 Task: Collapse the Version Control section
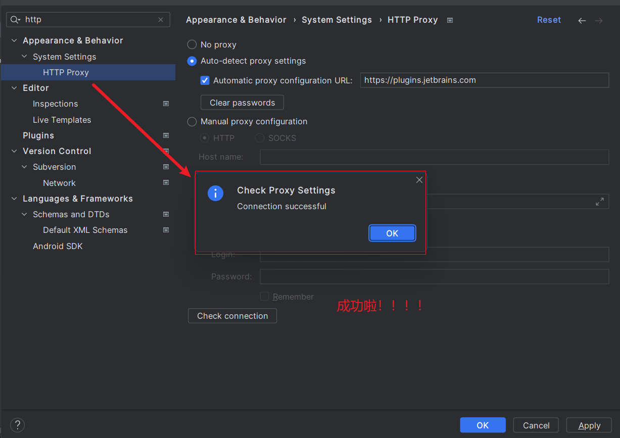point(14,151)
